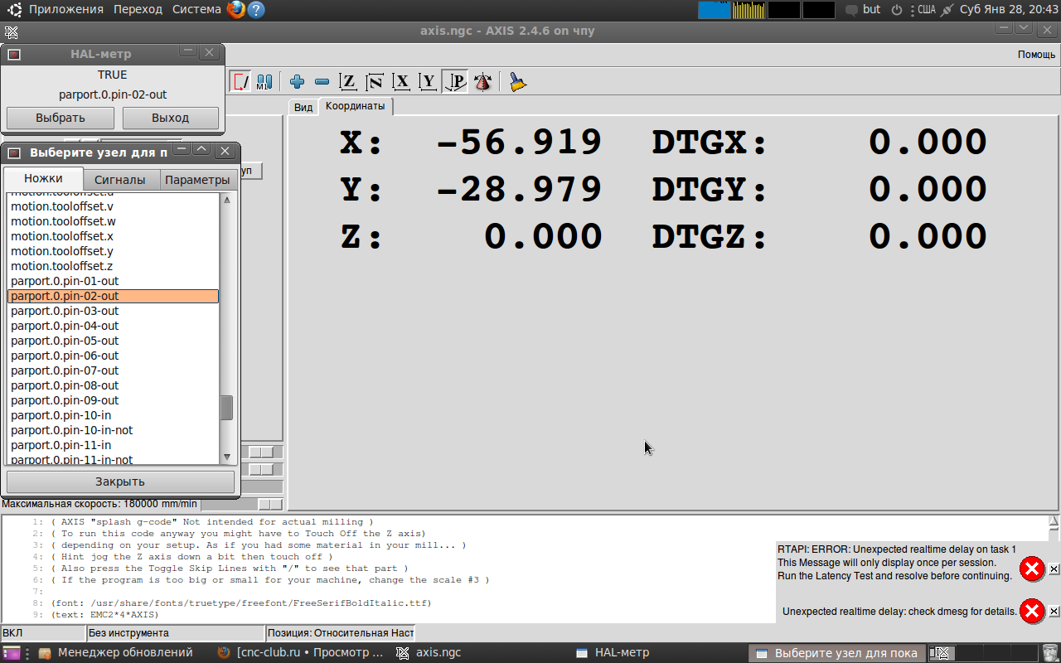Open the Приложения menu

point(66,10)
